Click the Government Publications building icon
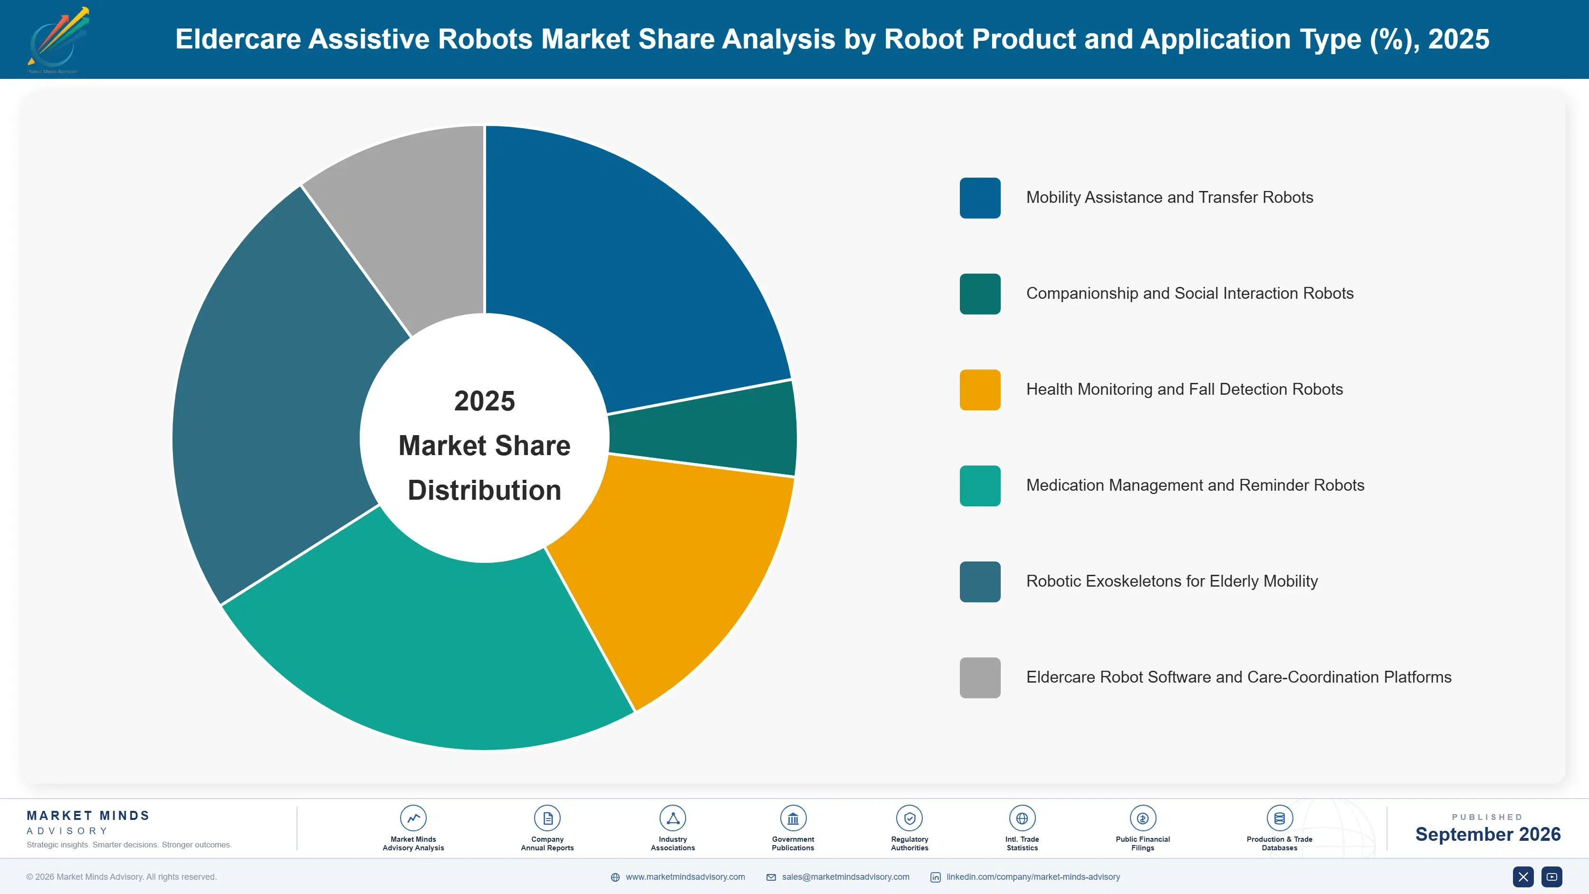Screen dimensions: 1589x894 (x=793, y=818)
